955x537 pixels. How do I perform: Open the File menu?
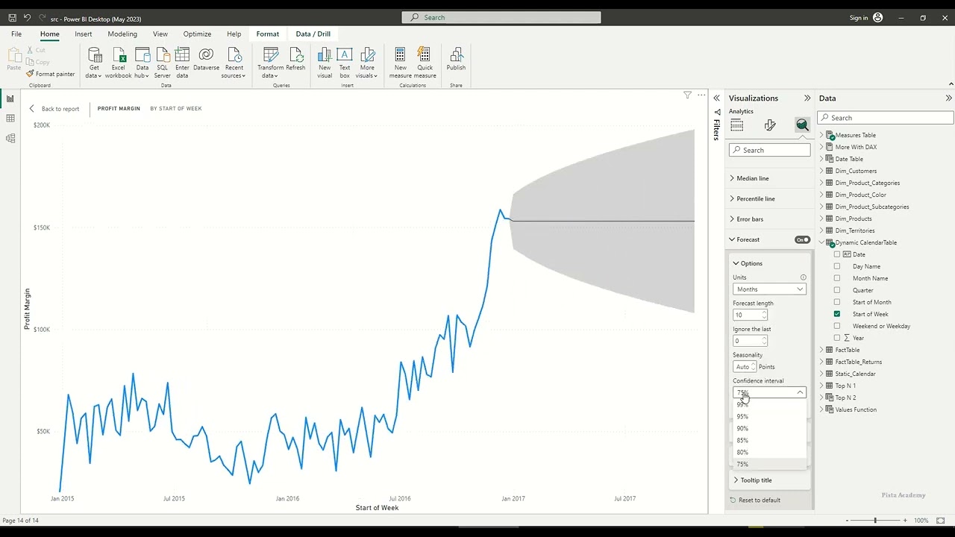pos(16,34)
